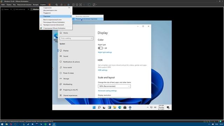
Task: Open the Файл menu
Action: click(x=3, y=5)
